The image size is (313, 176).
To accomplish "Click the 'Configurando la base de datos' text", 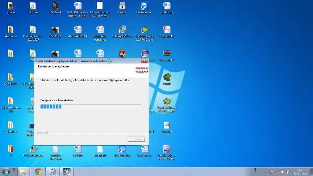I will tap(58, 100).
